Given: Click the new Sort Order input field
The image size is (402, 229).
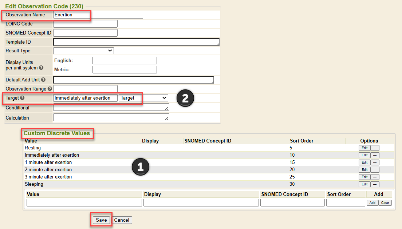Looking at the screenshot, I should pos(345,203).
